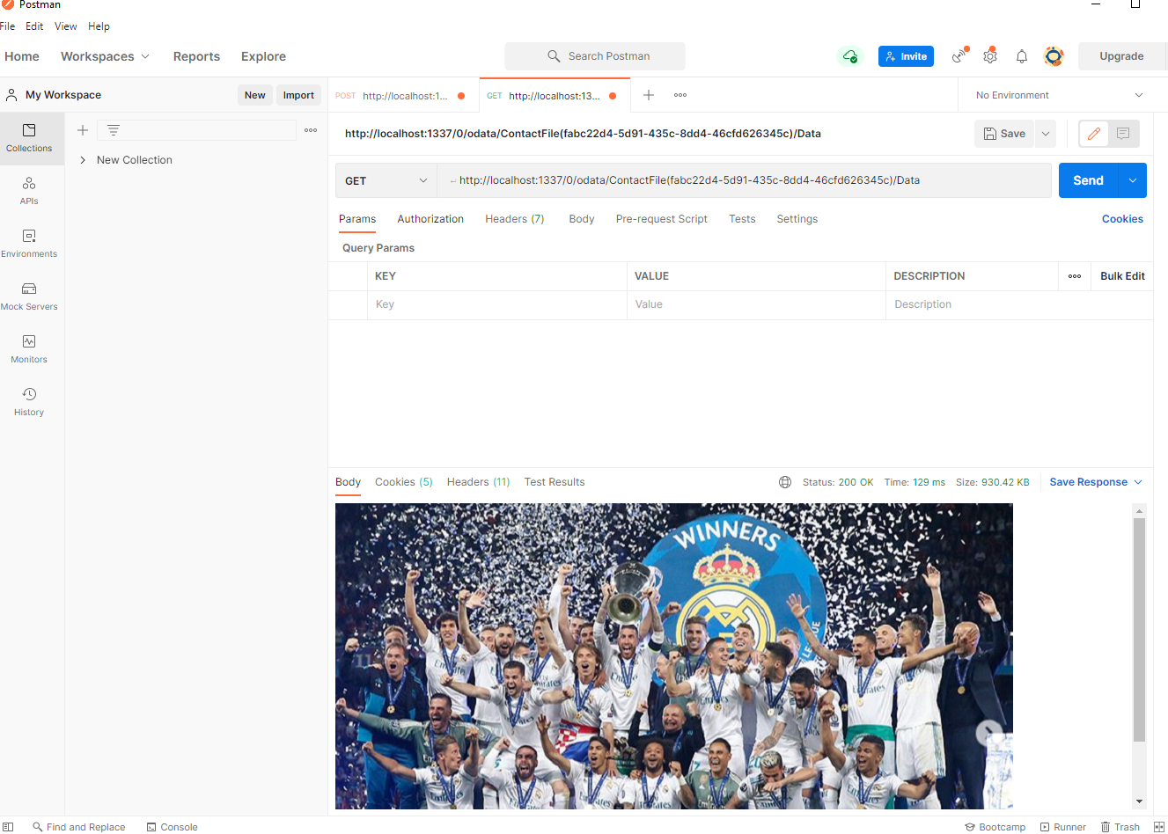Open the Settings gear icon
This screenshot has height=834, width=1168.
[990, 56]
